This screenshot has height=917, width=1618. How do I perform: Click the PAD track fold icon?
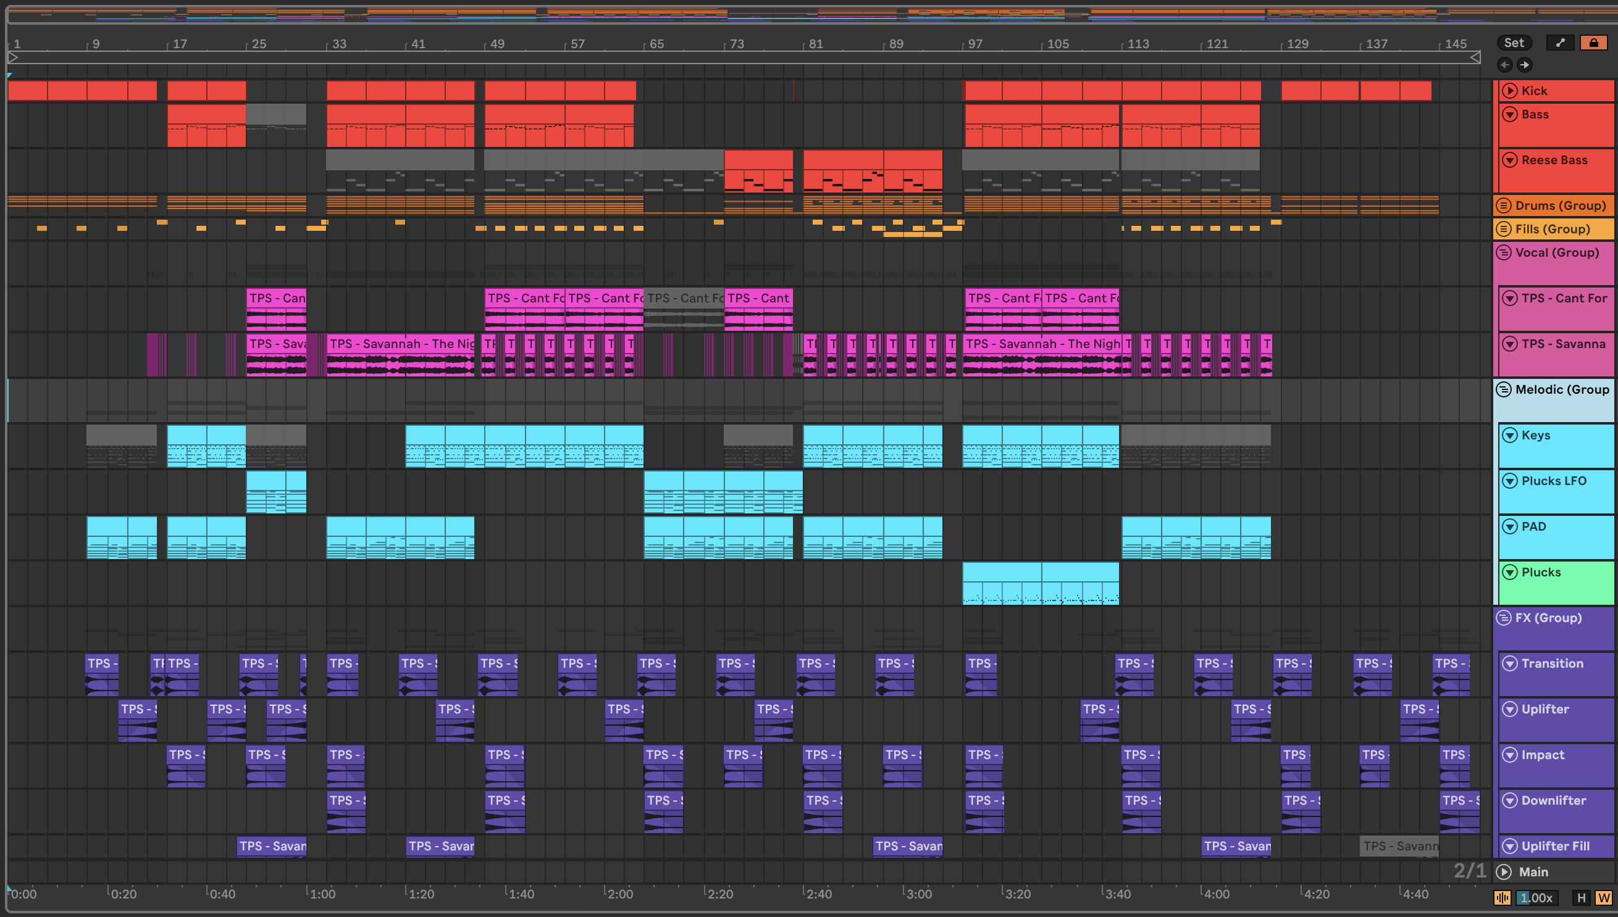point(1509,526)
